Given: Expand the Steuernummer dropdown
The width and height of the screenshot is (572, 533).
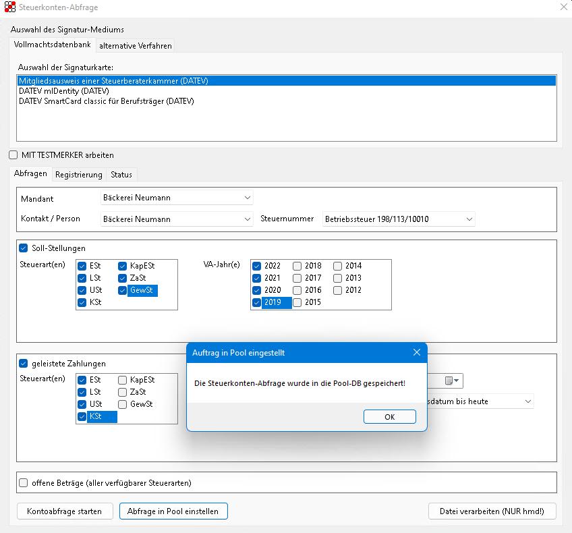Looking at the screenshot, I should 468,219.
